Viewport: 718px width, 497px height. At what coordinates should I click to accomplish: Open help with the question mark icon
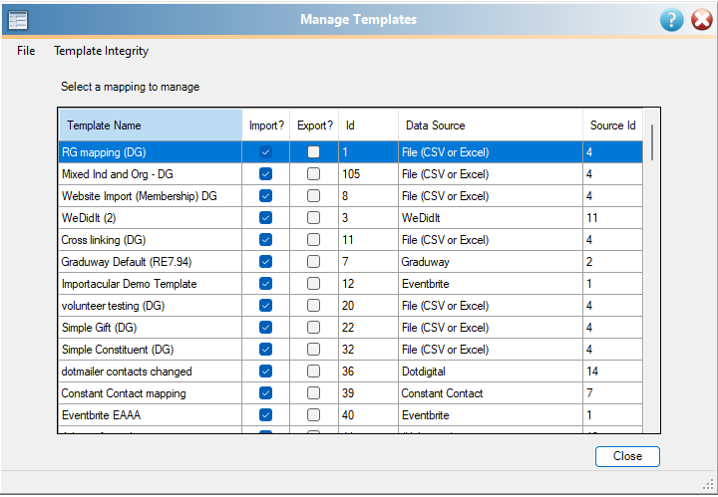[x=671, y=20]
